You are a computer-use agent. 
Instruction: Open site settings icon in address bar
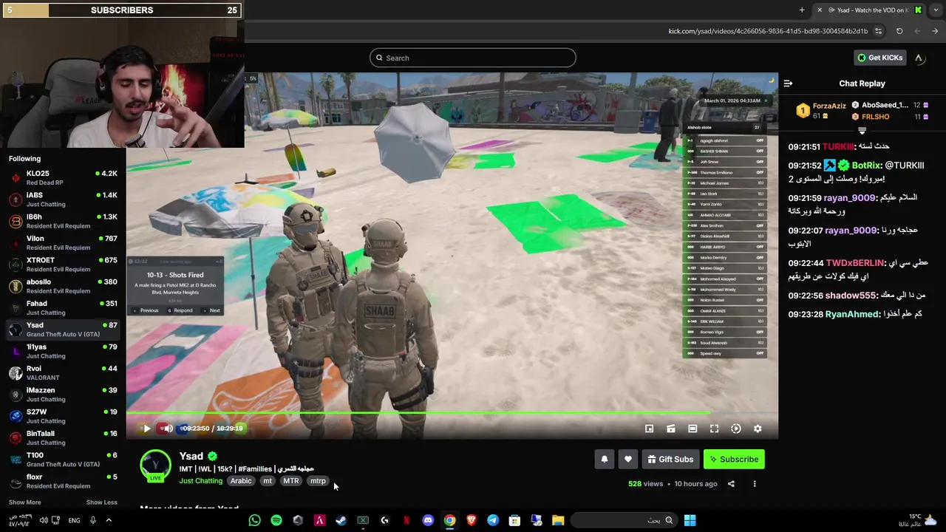tap(878, 31)
